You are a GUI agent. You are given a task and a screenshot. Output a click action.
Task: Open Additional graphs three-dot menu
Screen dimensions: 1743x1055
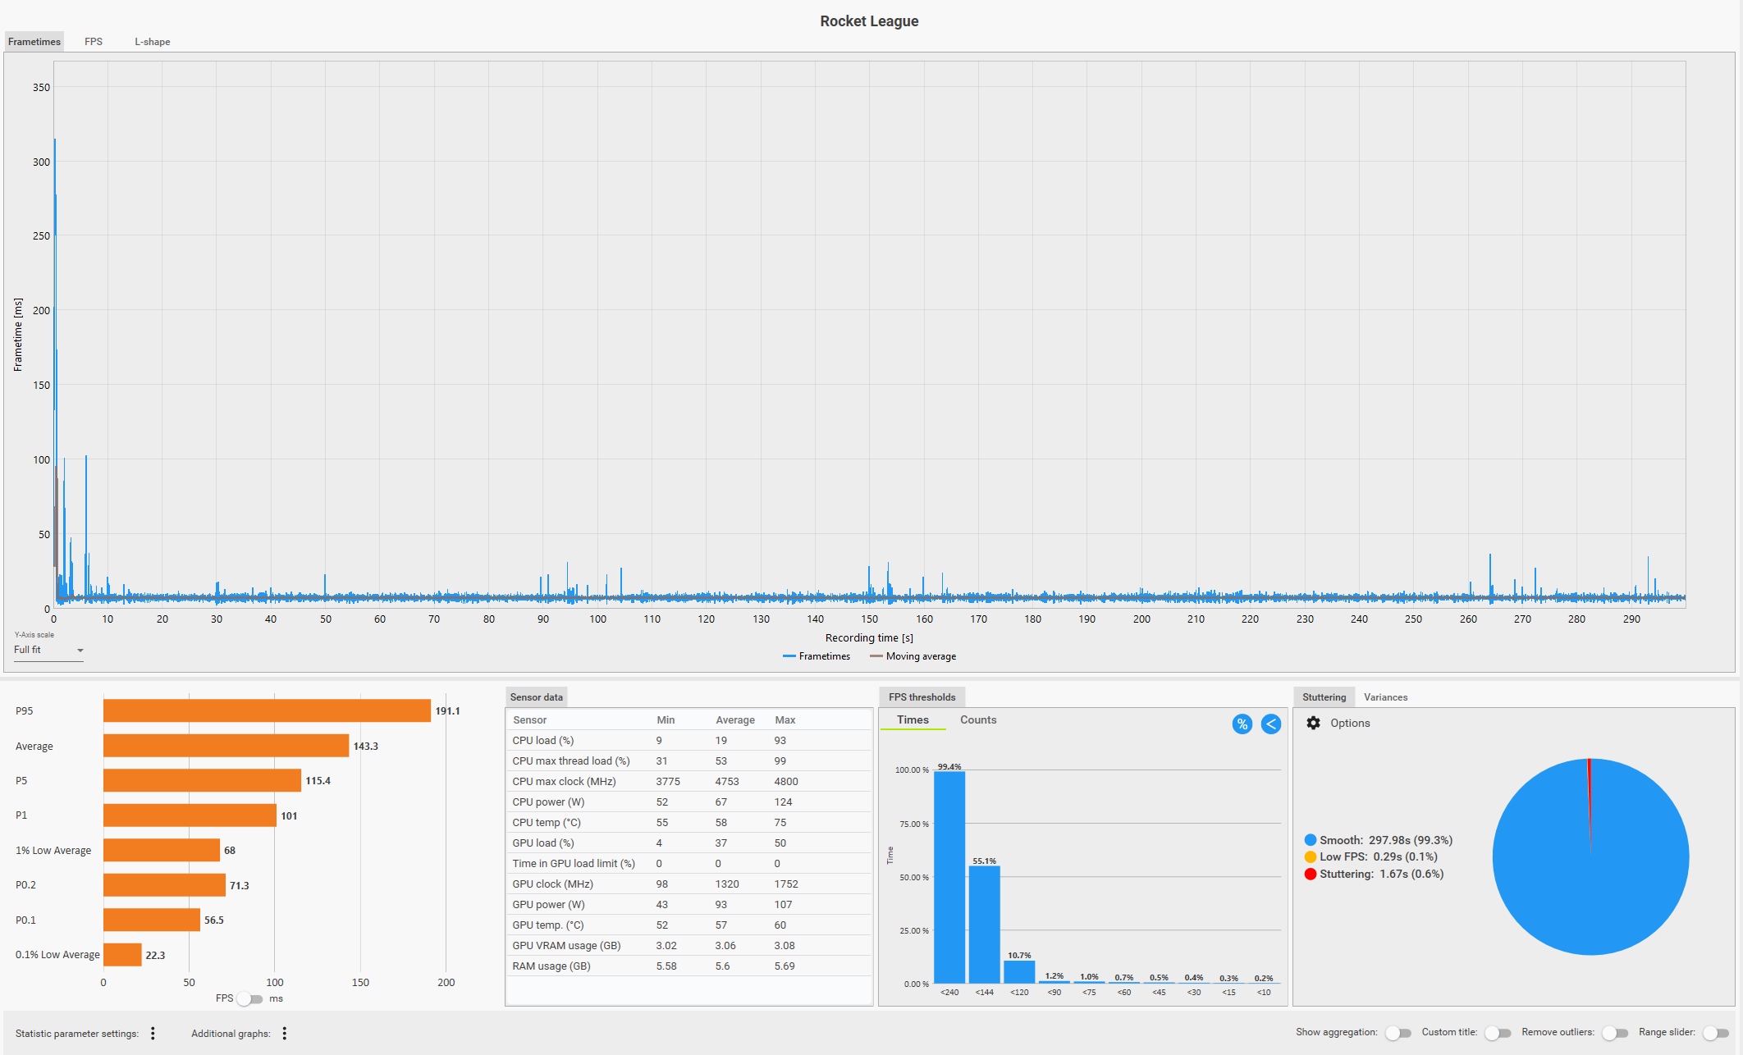(x=285, y=1033)
